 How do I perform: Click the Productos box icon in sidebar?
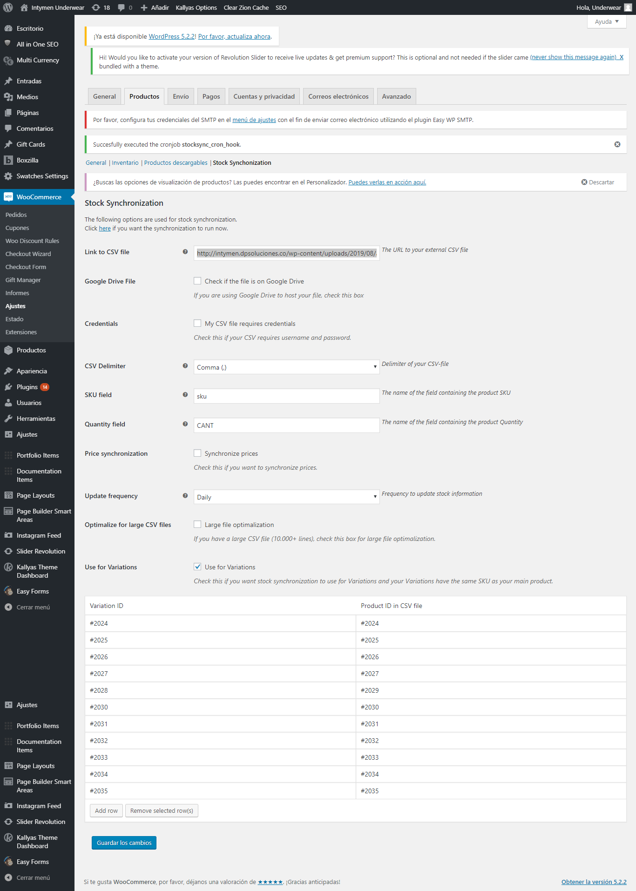(x=8, y=350)
